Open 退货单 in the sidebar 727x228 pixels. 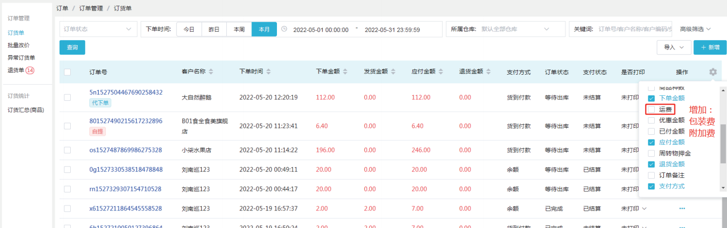point(16,70)
